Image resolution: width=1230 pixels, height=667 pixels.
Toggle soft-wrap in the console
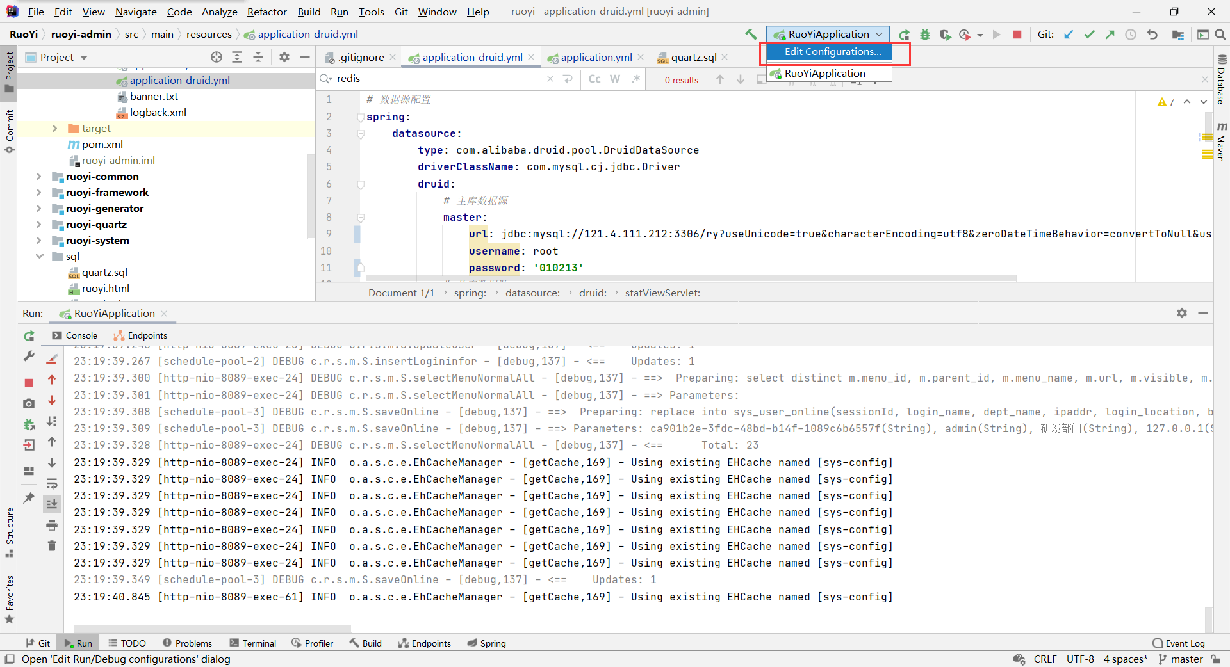(52, 483)
